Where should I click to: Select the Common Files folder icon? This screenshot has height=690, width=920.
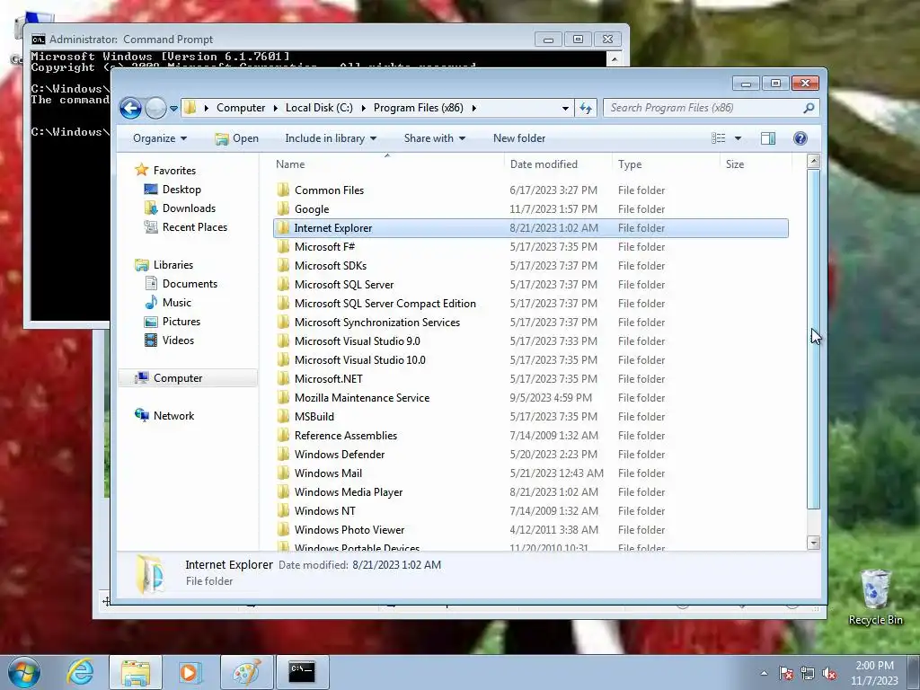click(283, 190)
